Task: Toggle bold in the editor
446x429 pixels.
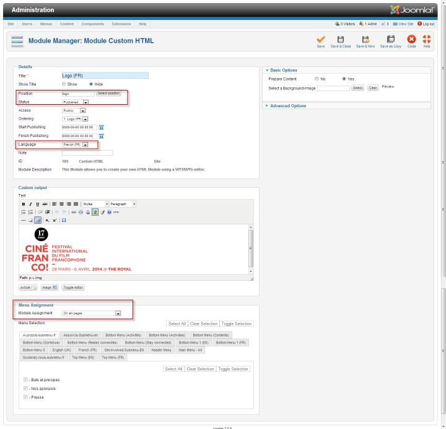Action: [x=24, y=204]
